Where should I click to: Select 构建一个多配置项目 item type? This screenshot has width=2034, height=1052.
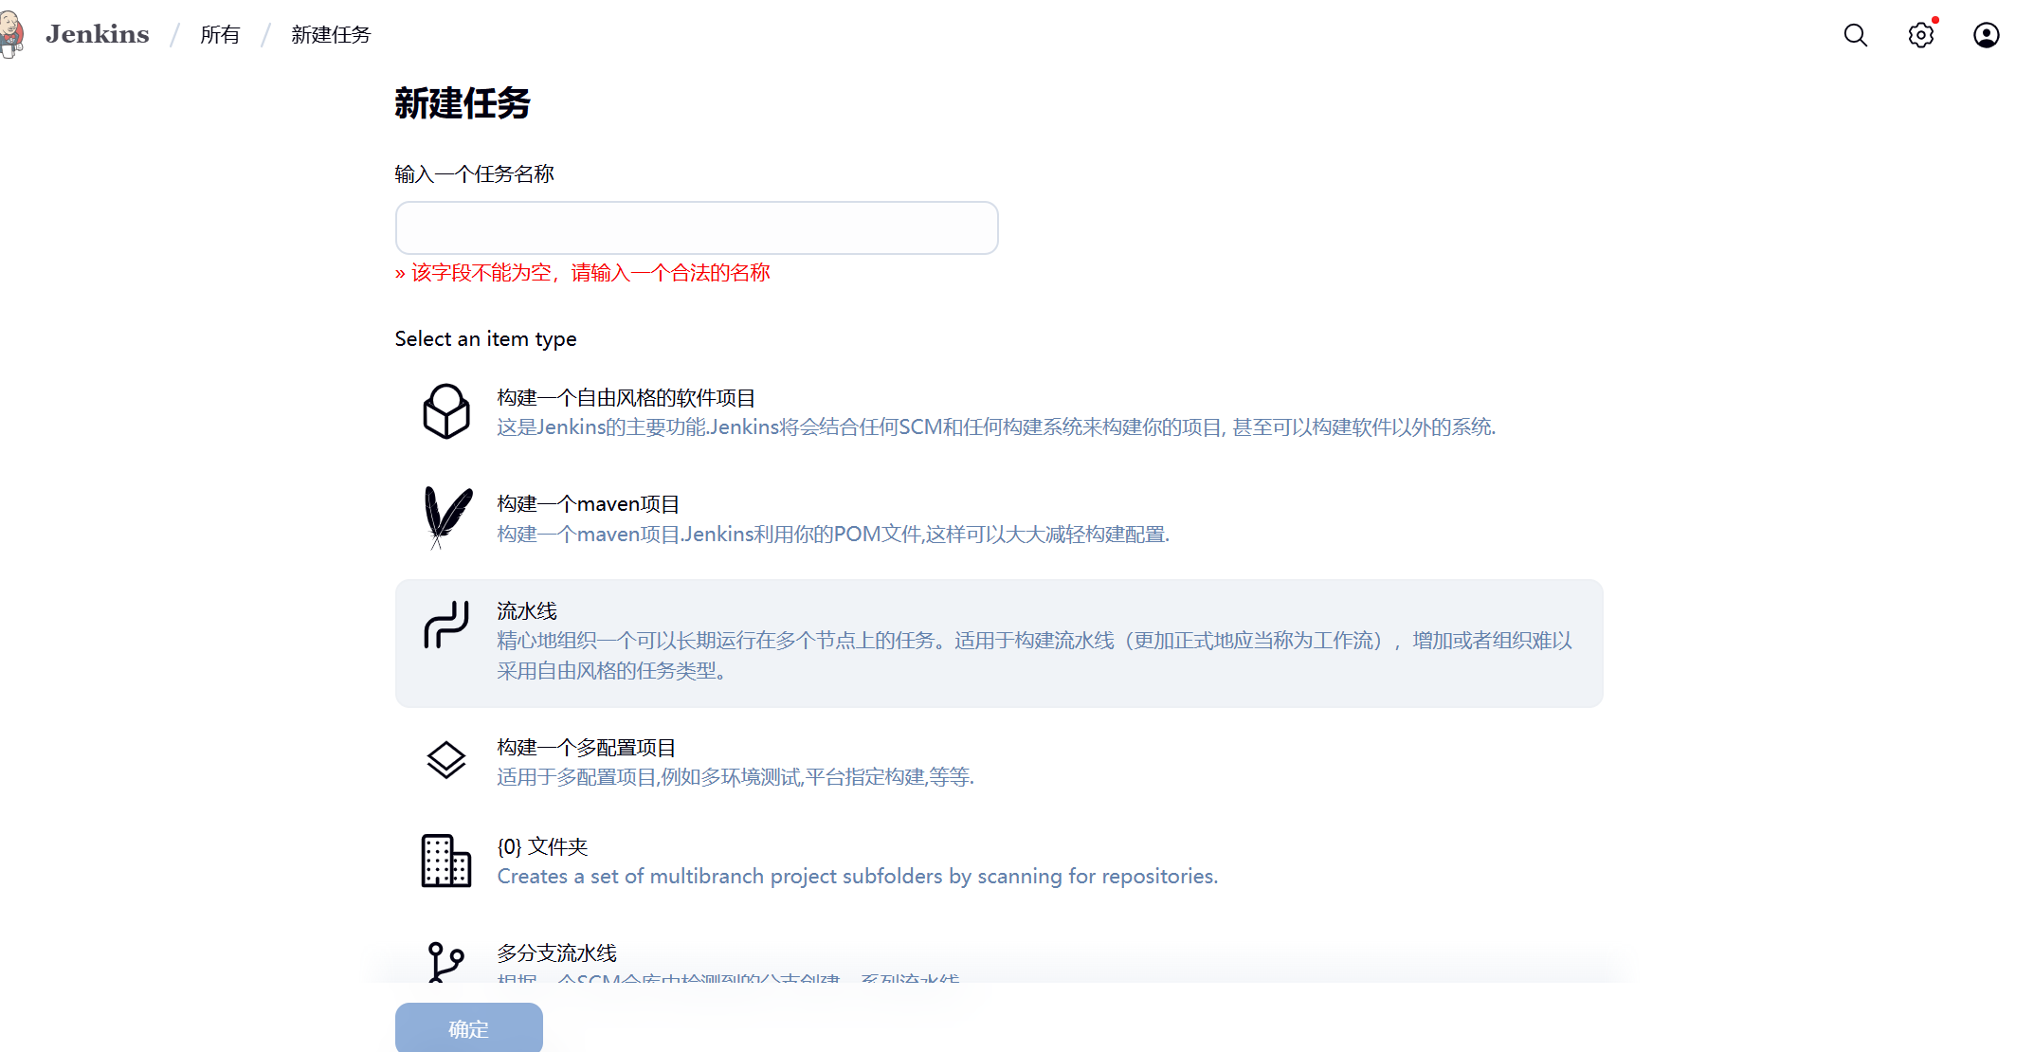coord(586,748)
